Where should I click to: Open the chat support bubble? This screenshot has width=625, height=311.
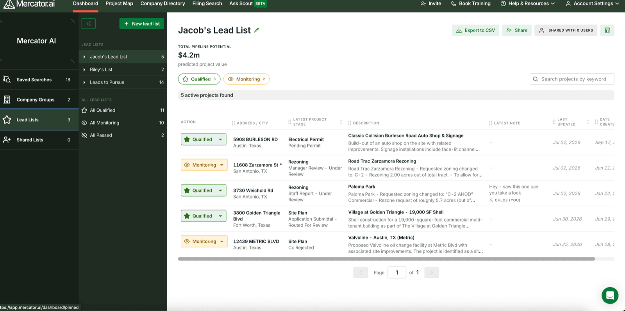coord(610,295)
